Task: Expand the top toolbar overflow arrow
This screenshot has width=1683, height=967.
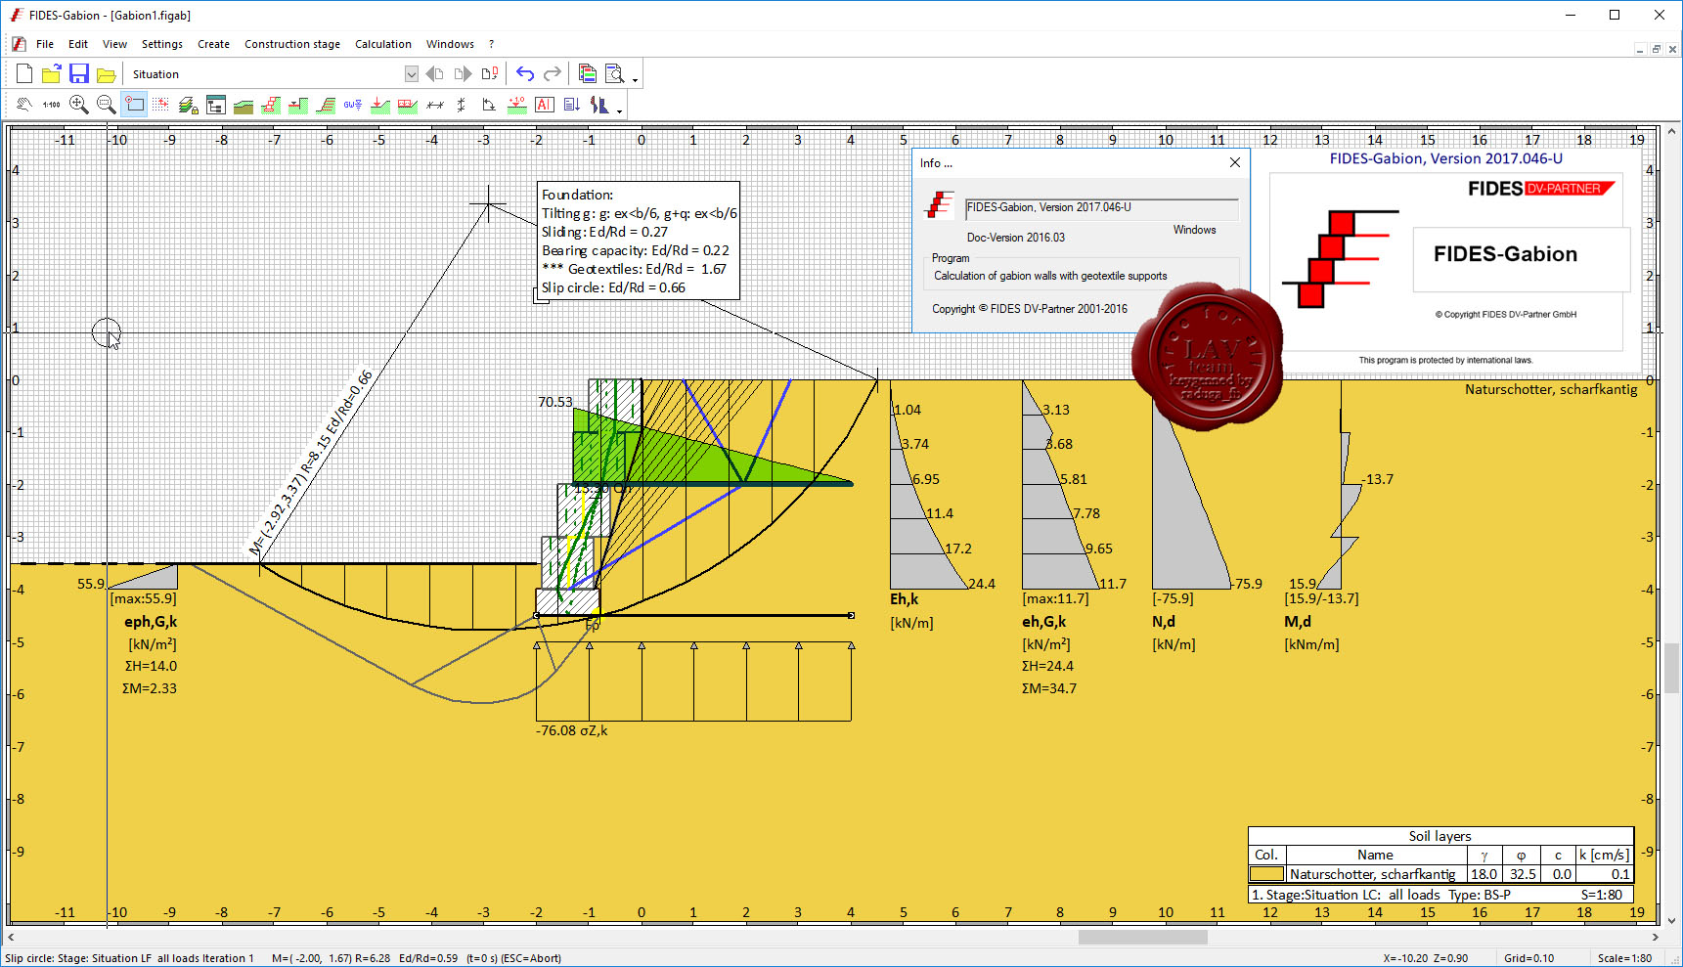Action: point(636,80)
